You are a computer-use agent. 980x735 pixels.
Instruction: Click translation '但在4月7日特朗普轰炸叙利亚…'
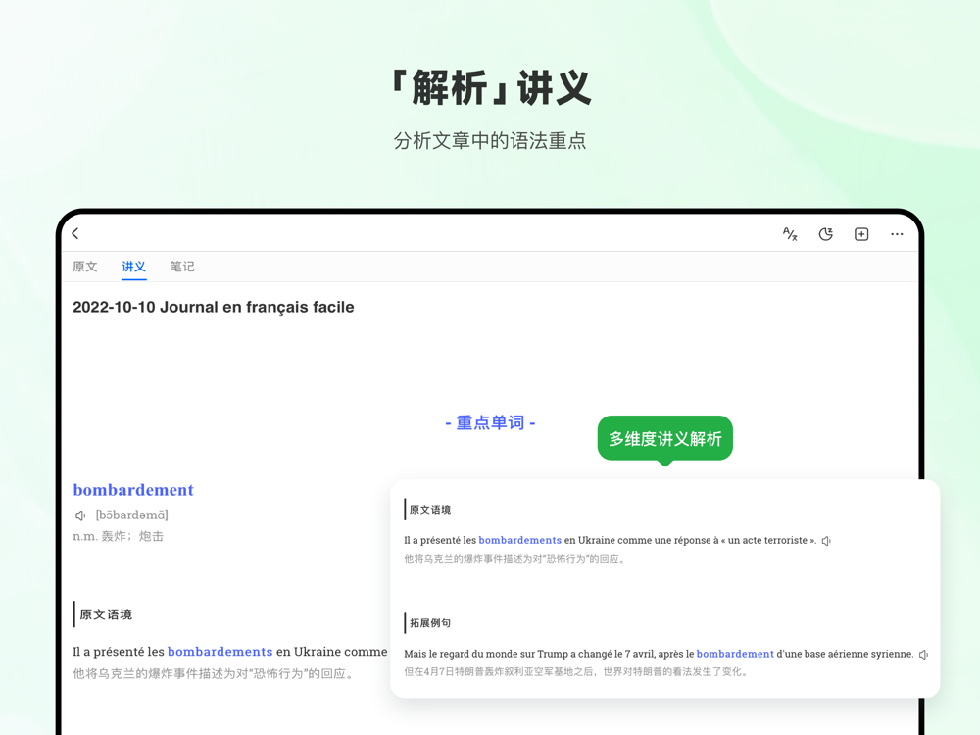click(x=575, y=672)
